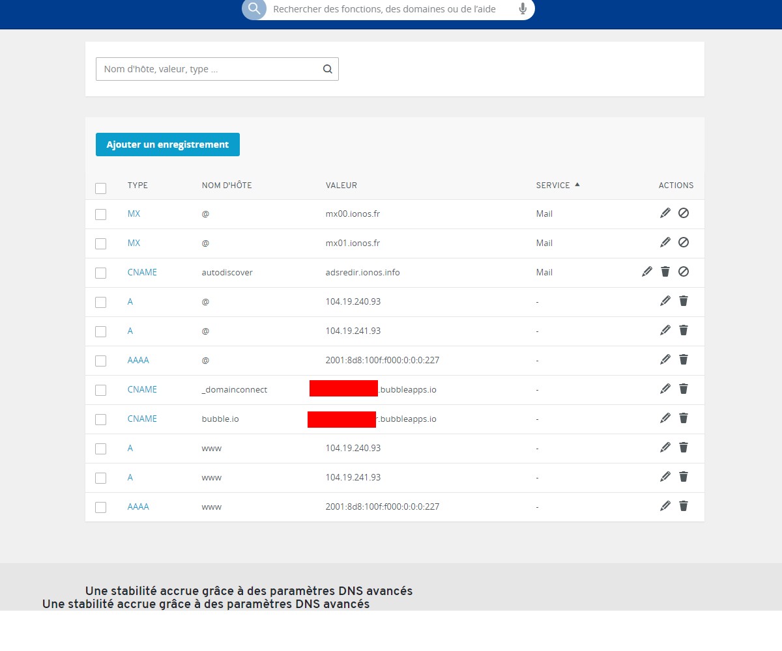This screenshot has height=651, width=782.
Task: Check the checkbox on the bubble.io CNAME row
Action: click(x=101, y=419)
